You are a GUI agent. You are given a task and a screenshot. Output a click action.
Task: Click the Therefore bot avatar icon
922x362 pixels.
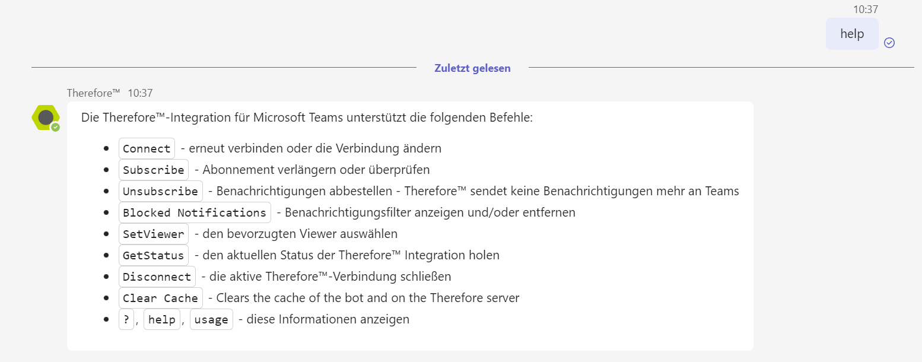(46, 118)
